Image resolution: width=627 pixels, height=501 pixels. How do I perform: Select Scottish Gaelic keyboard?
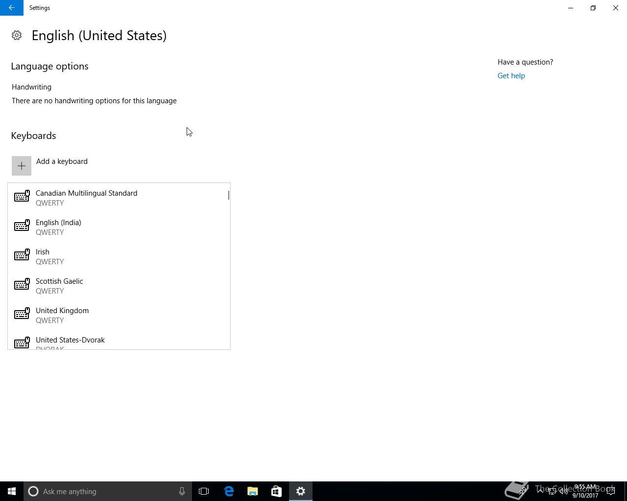[x=119, y=286]
